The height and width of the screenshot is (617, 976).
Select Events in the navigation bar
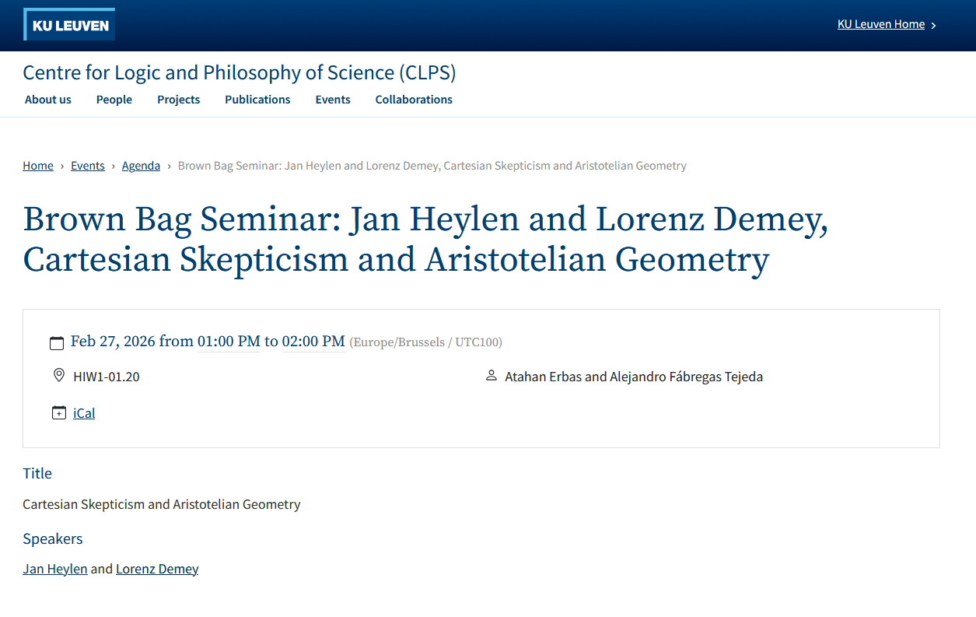pyautogui.click(x=333, y=100)
